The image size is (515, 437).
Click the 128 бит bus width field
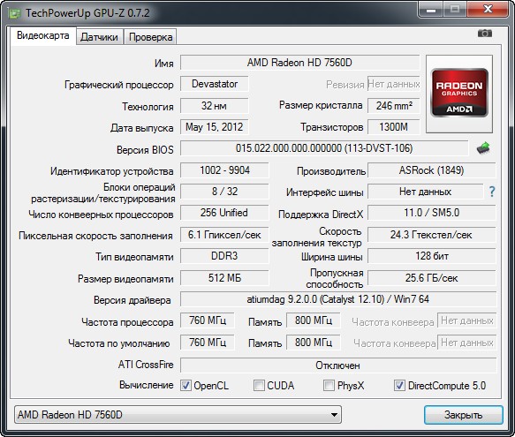432,256
